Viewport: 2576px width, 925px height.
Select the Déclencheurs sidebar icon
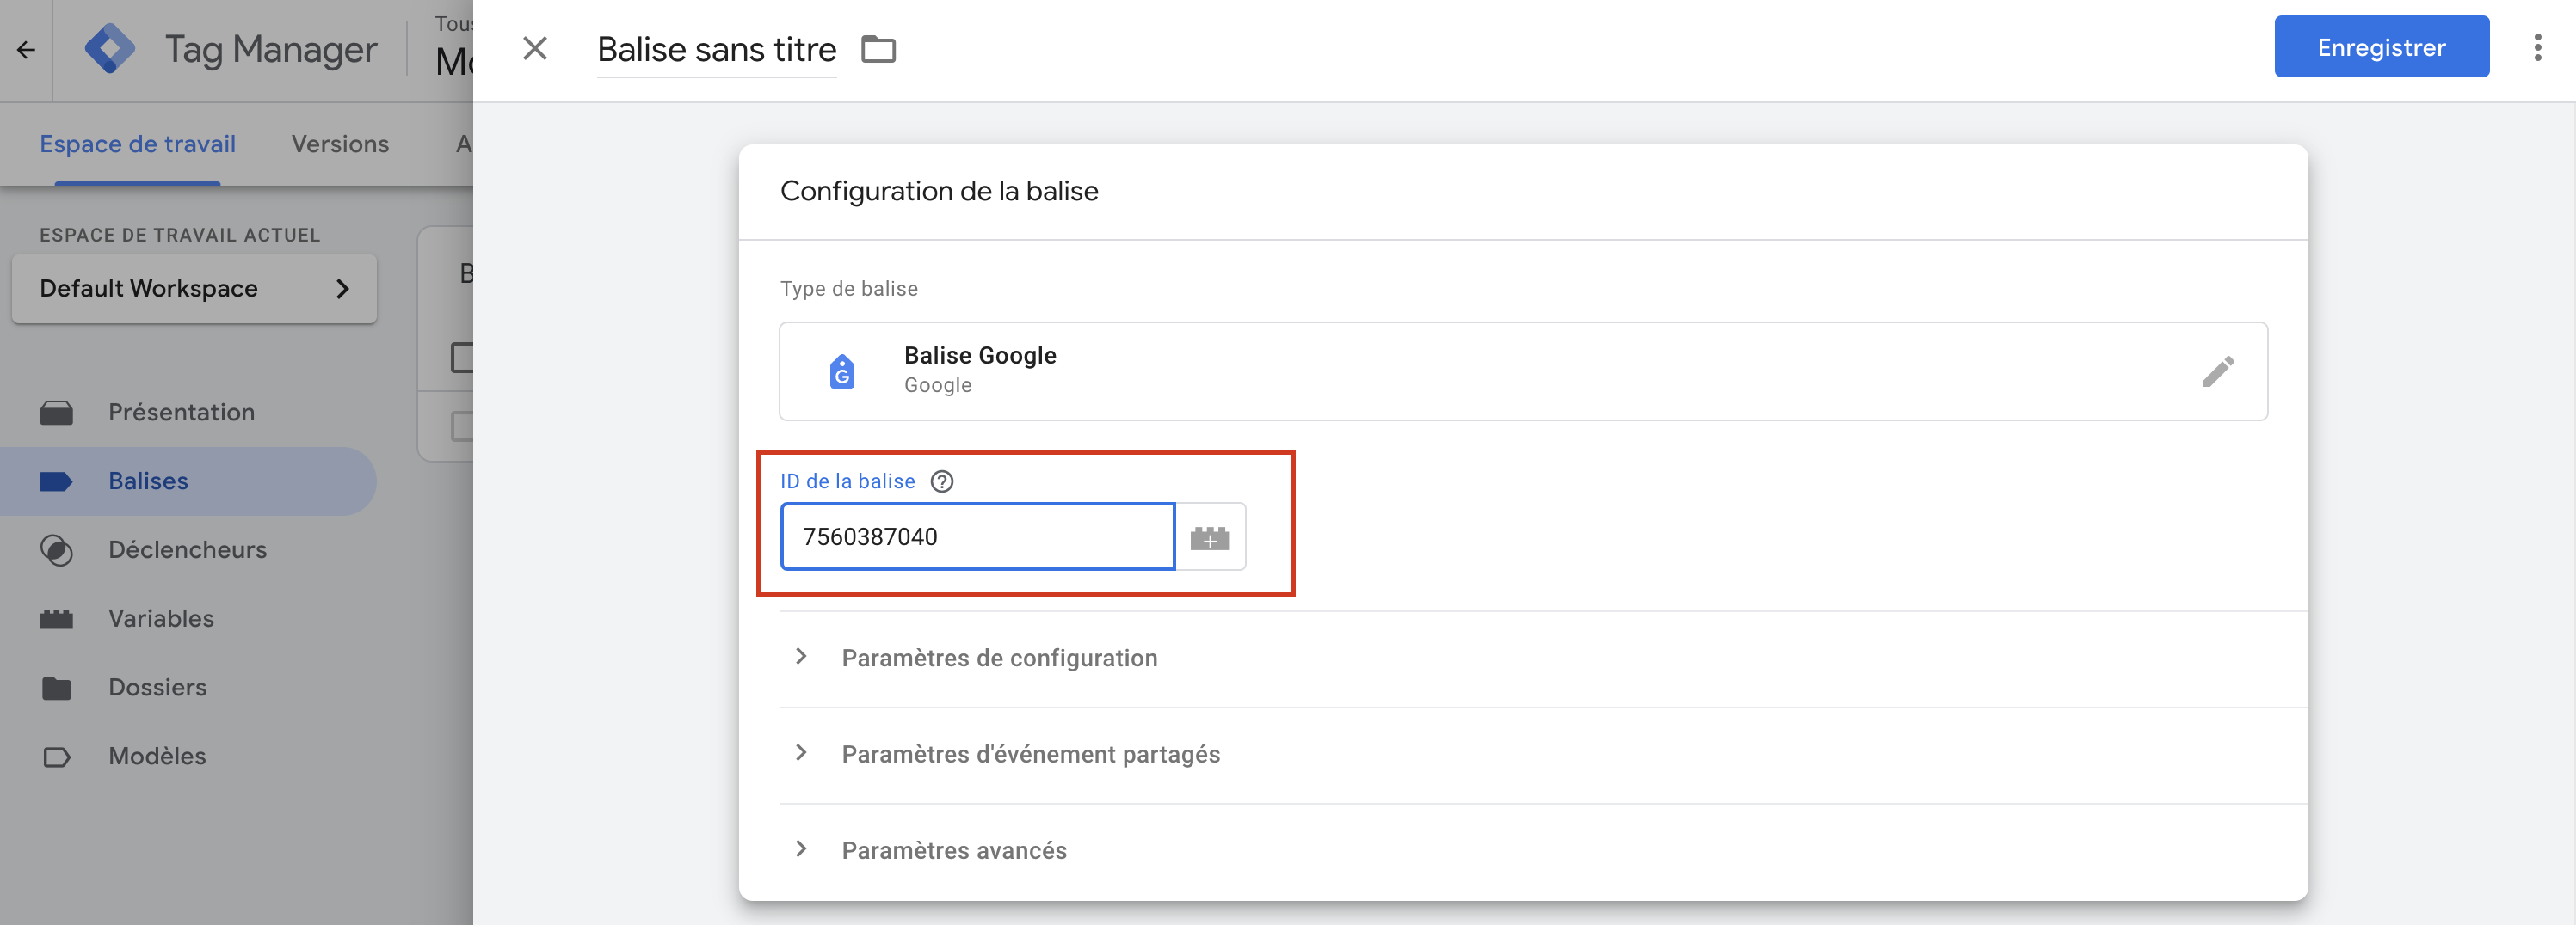coord(57,549)
